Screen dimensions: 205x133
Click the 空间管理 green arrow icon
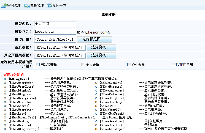pos(4,5)
